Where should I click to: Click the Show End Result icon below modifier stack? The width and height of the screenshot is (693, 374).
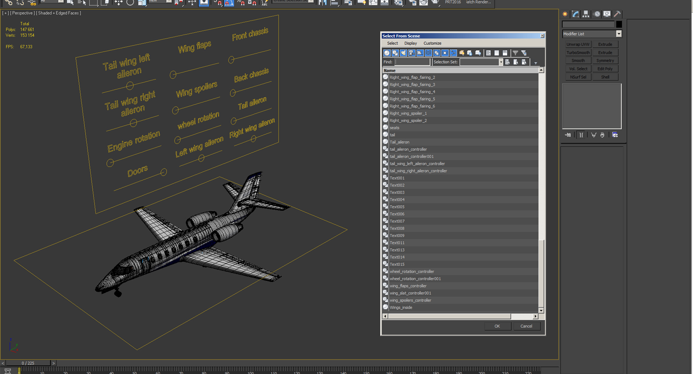point(581,135)
